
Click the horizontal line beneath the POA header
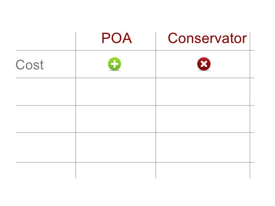(x=116, y=50)
